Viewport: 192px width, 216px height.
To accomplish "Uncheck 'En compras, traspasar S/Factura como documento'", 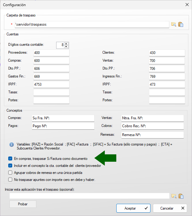I will pyautogui.click(x=10, y=159).
